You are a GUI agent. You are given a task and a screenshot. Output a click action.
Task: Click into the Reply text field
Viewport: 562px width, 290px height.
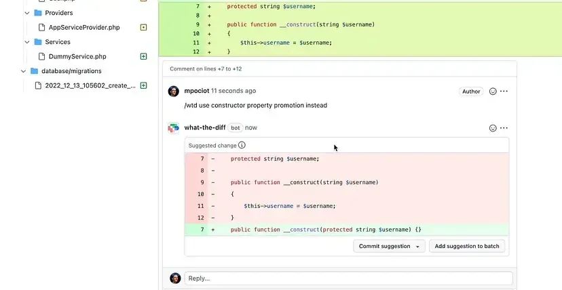click(x=349, y=278)
